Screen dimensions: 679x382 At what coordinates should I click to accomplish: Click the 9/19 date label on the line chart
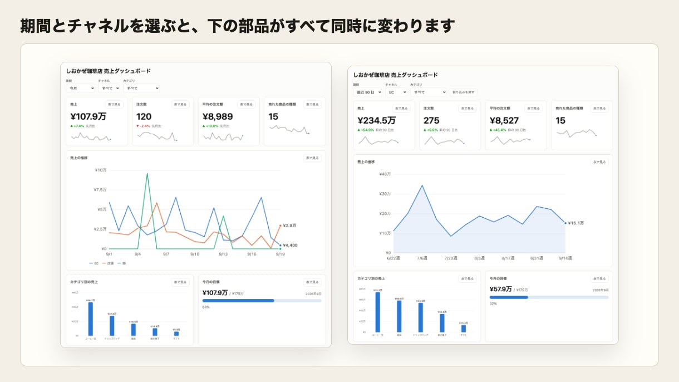[281, 254]
